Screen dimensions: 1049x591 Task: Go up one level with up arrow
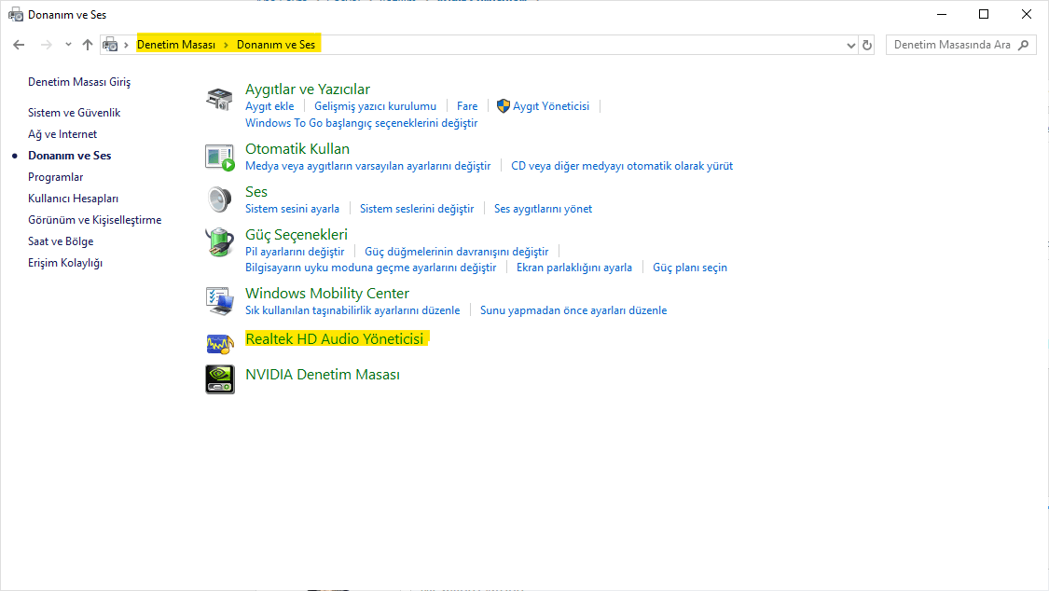87,45
